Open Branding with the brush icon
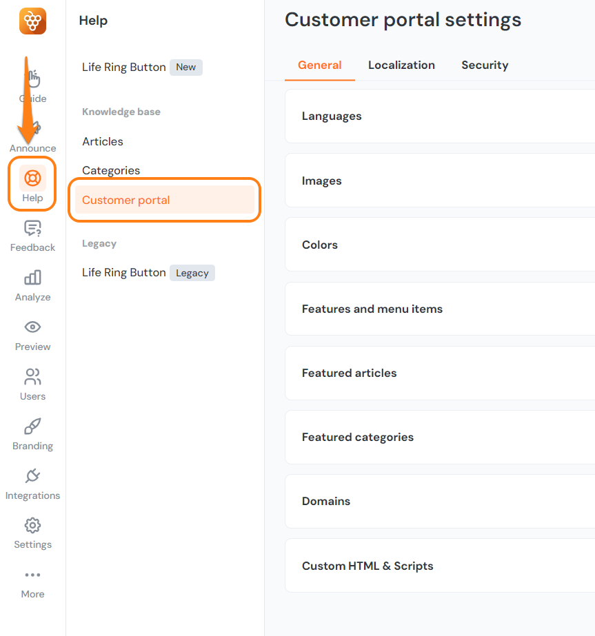The image size is (595, 636). [x=32, y=433]
